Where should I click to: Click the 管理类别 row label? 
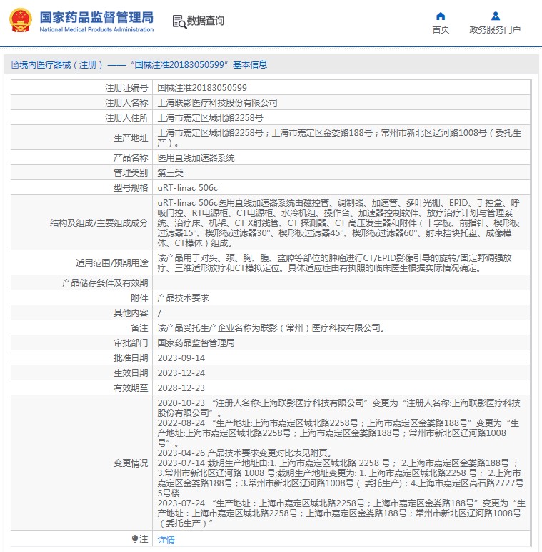point(131,173)
